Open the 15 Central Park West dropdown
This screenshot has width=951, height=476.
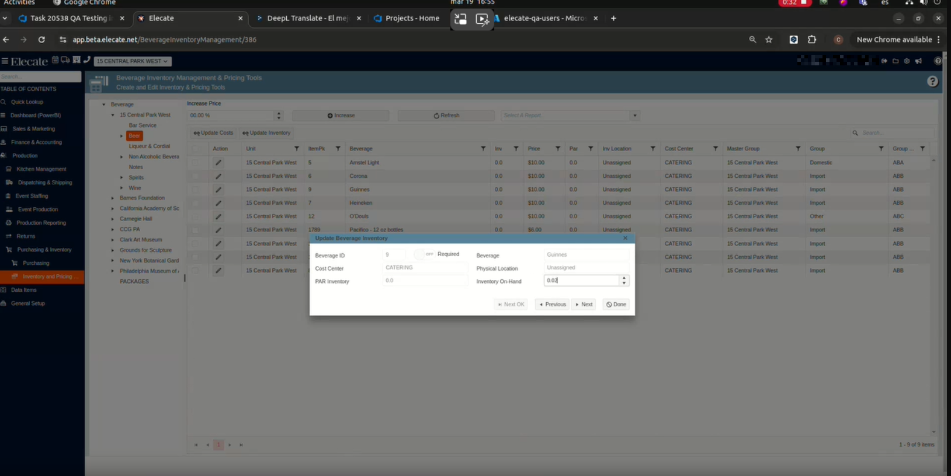coord(132,61)
